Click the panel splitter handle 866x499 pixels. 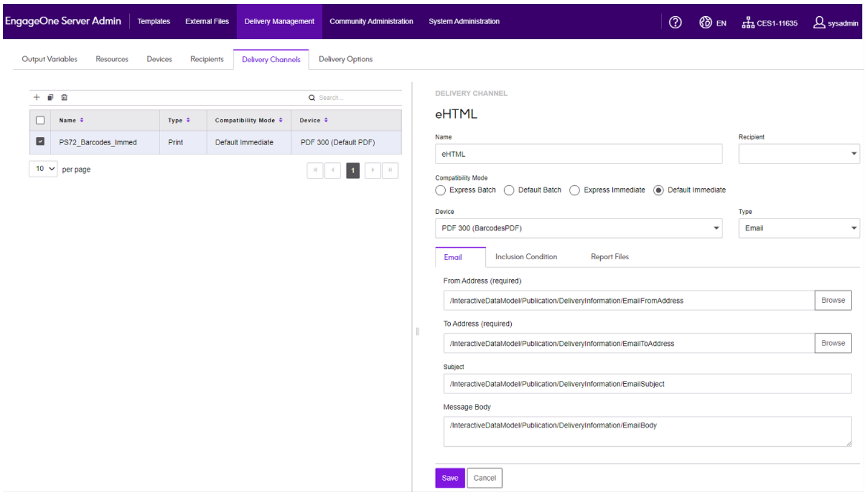[x=417, y=332]
